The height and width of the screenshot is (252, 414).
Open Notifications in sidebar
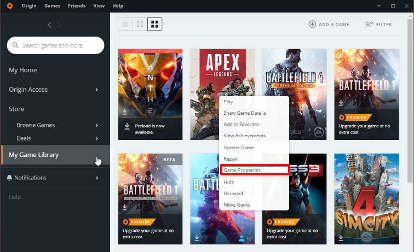click(30, 178)
